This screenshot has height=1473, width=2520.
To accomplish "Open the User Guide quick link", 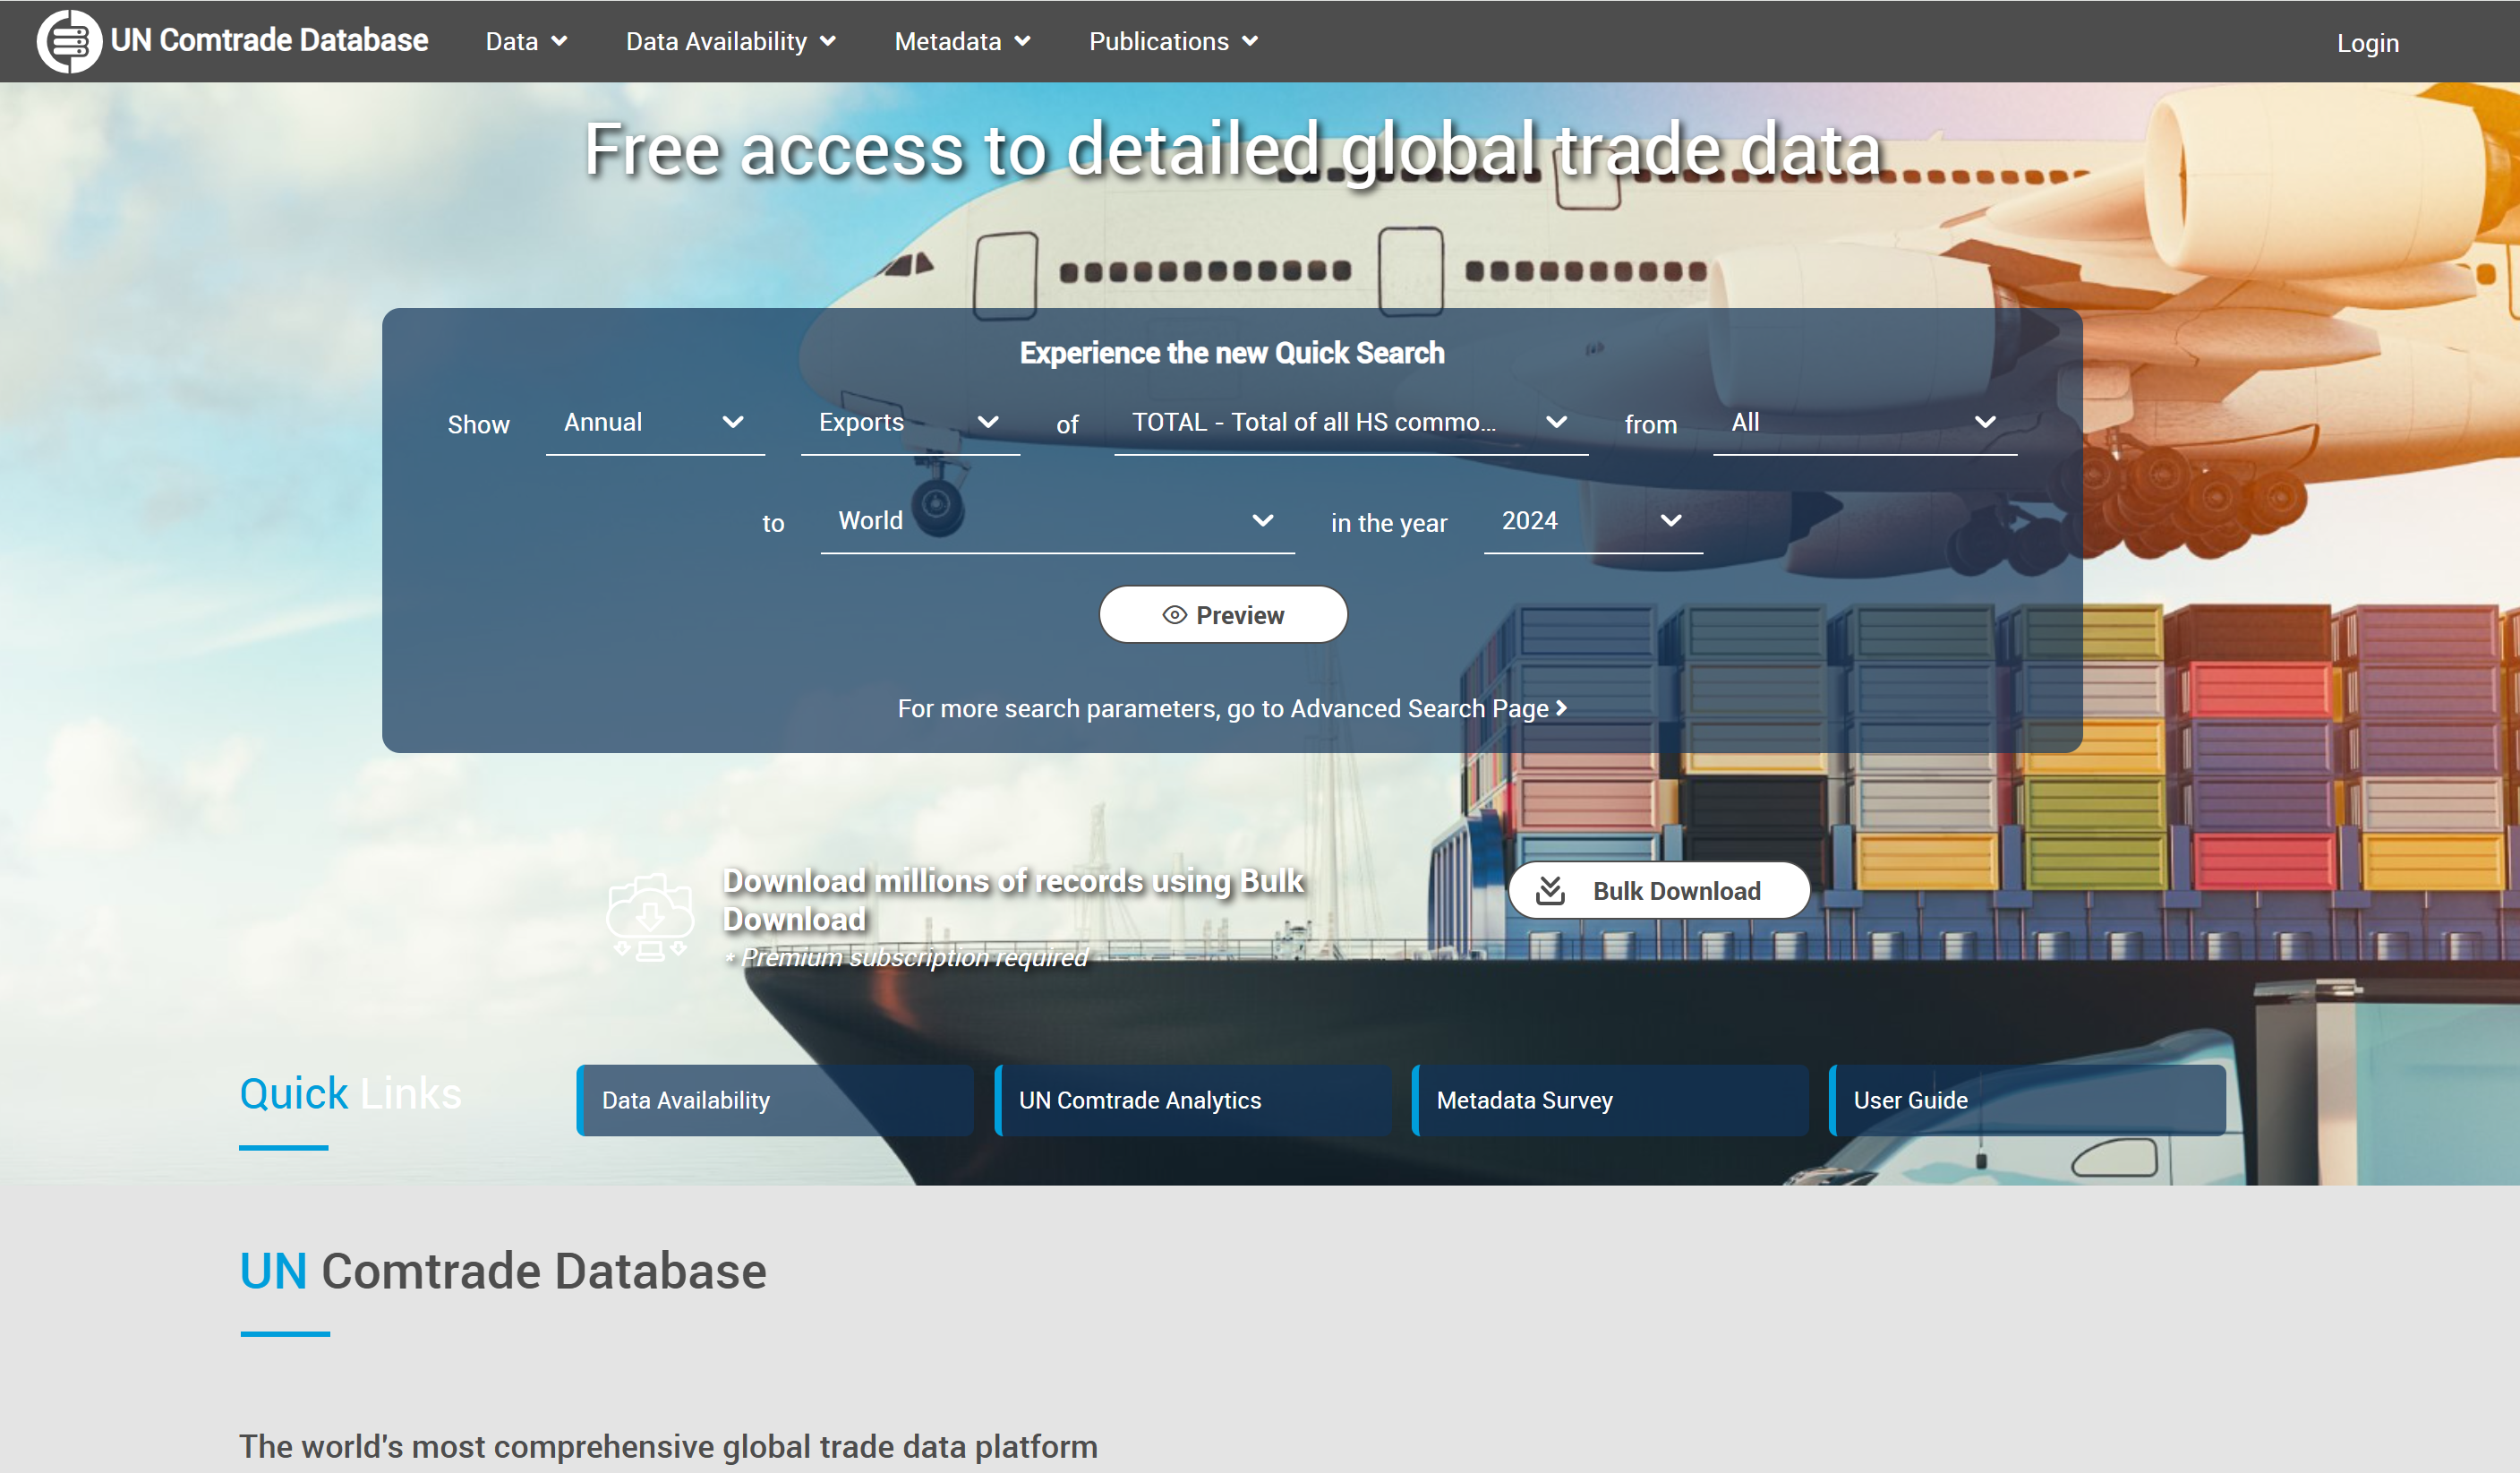I will coord(2027,1100).
